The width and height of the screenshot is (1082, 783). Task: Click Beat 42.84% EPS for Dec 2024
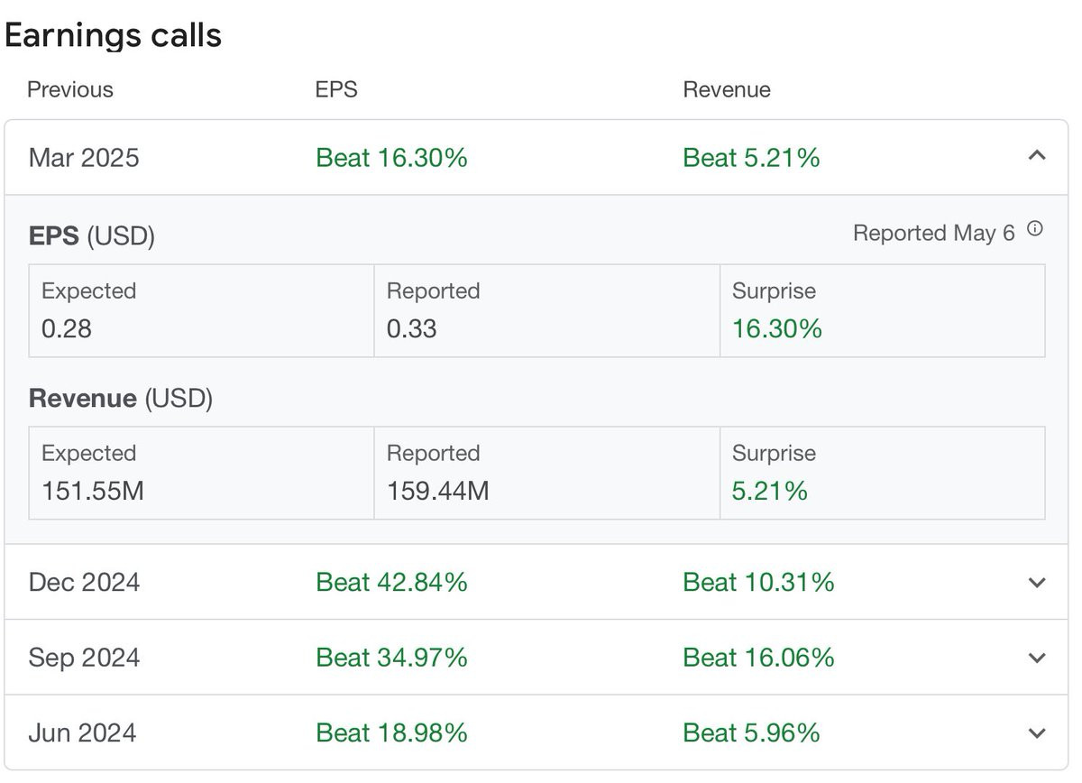(x=391, y=582)
